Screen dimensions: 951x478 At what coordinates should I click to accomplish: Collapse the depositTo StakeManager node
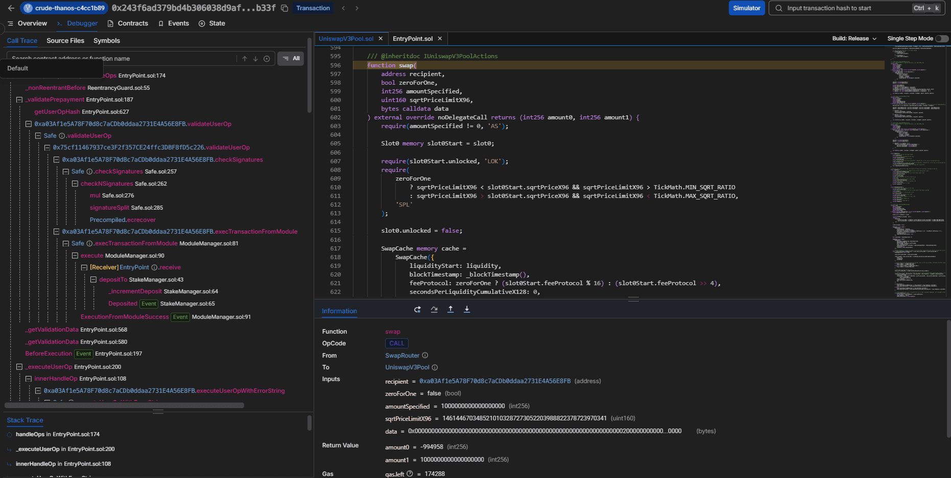[x=93, y=280]
